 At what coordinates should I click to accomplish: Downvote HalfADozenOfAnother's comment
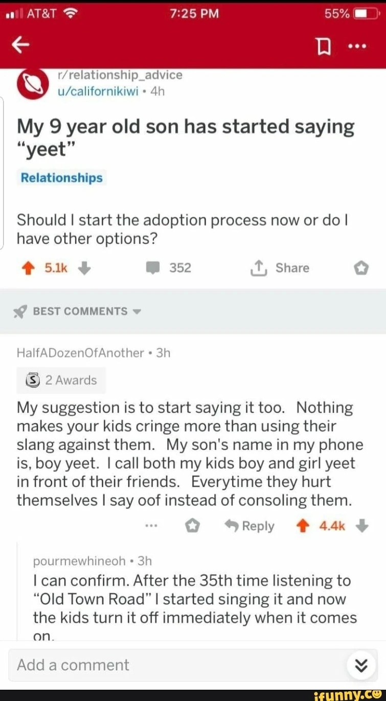click(x=361, y=526)
